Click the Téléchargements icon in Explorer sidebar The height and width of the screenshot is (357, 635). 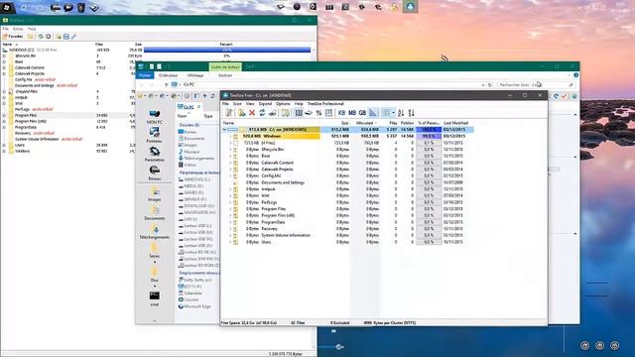coord(155,232)
